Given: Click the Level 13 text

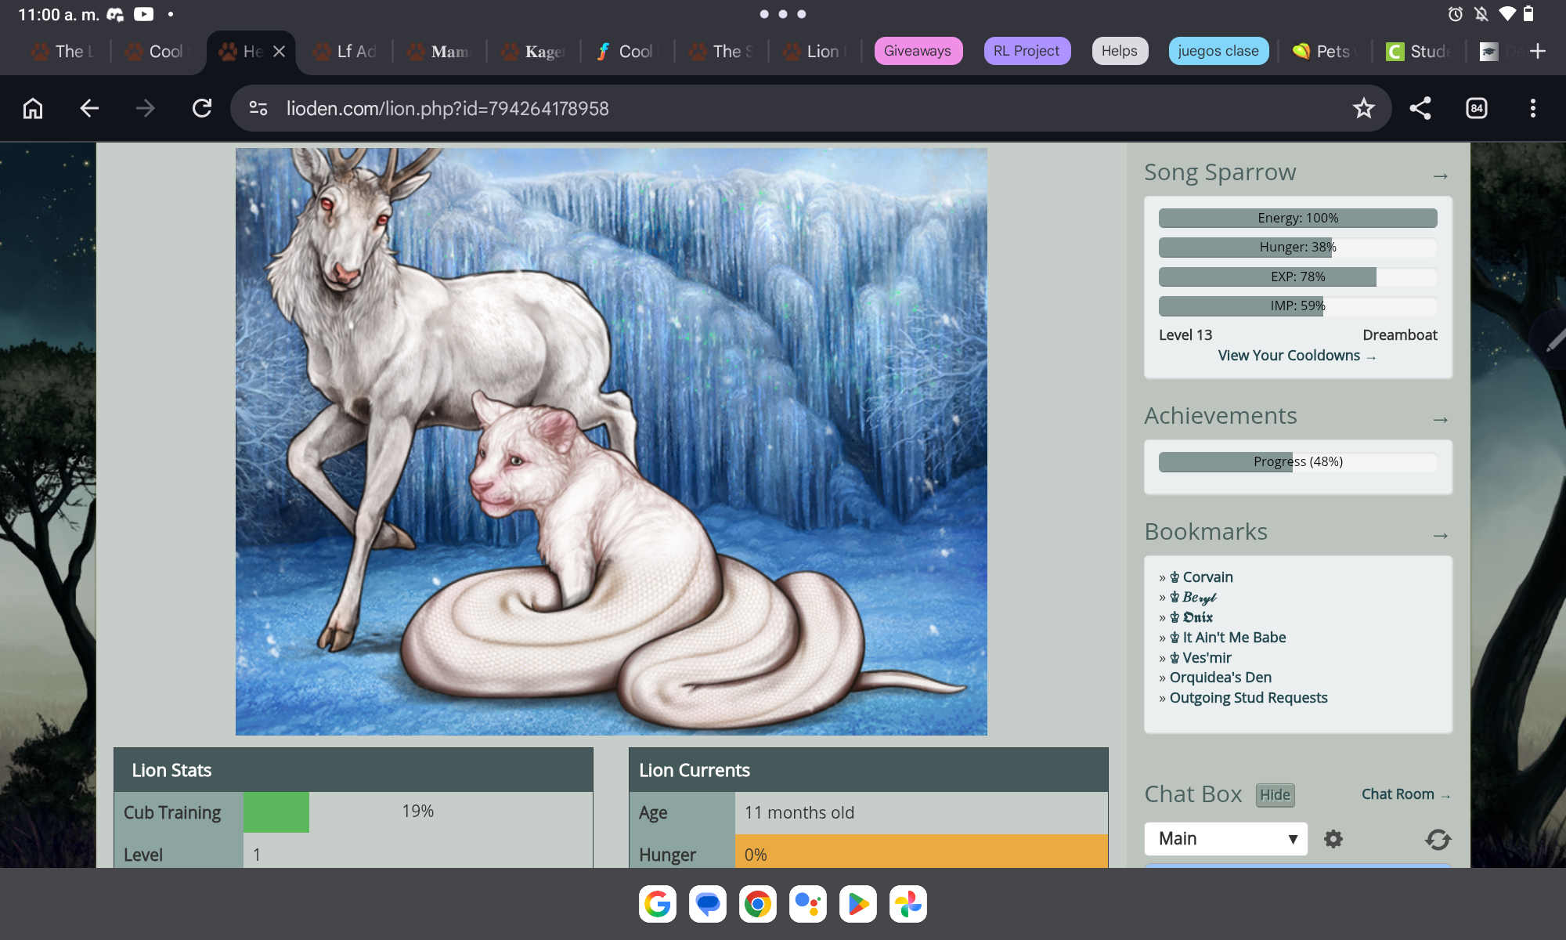Looking at the screenshot, I should click(1185, 335).
